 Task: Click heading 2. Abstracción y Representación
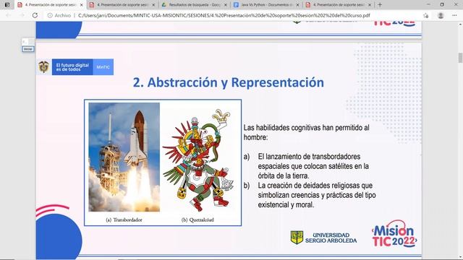tap(229, 82)
